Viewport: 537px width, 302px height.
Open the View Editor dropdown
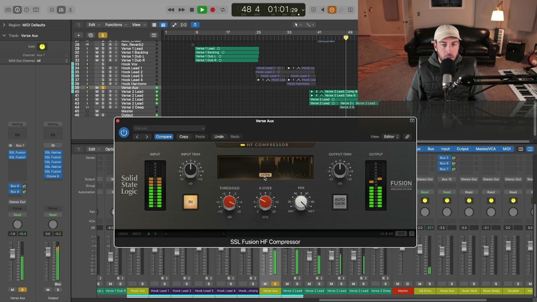pos(391,136)
